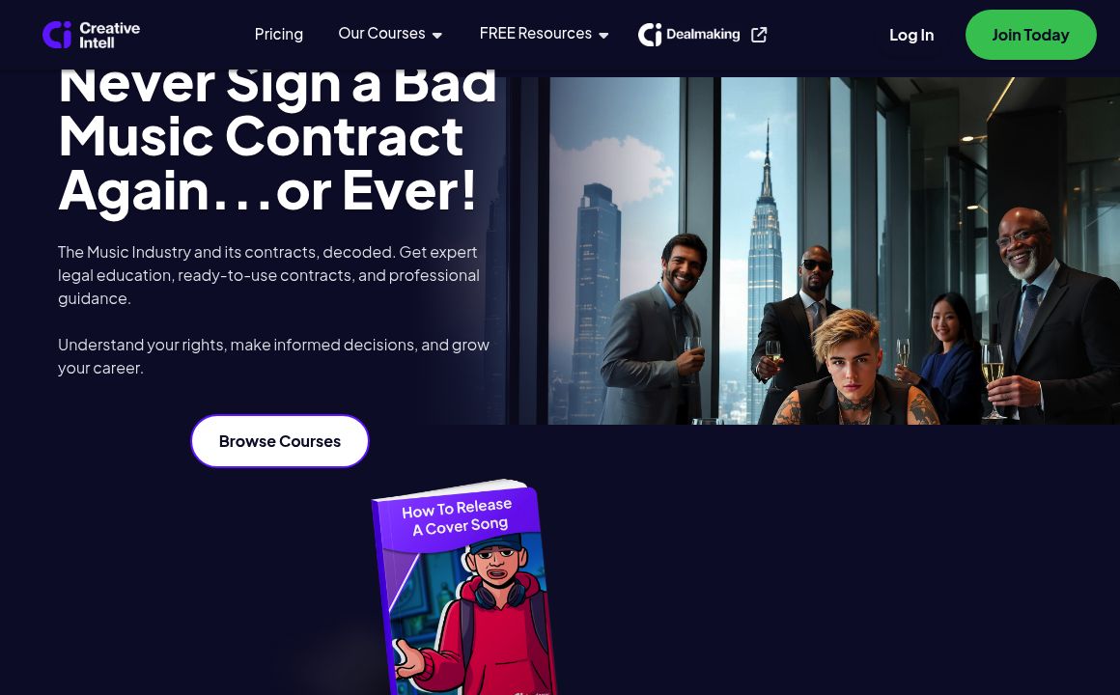Click the blond tattooed musician in the photo

(x=854, y=368)
